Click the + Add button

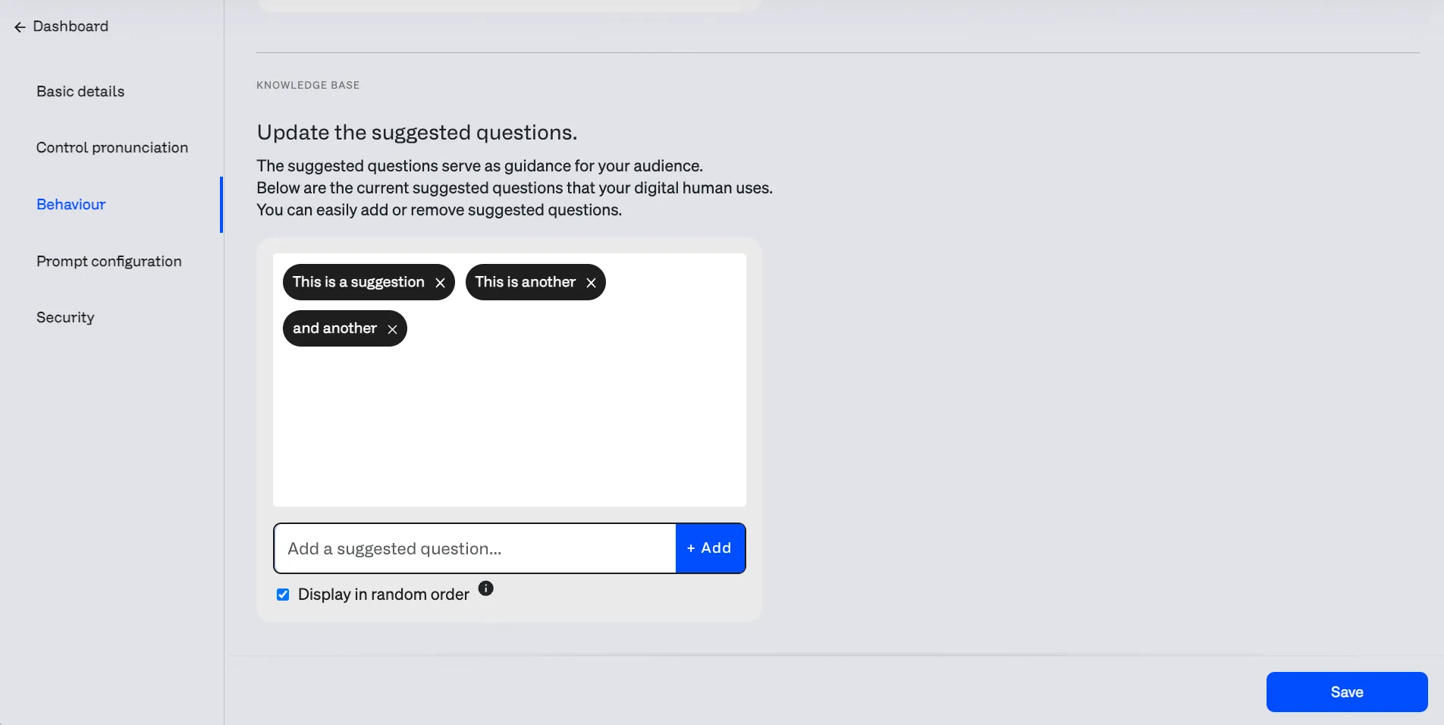[x=710, y=548]
